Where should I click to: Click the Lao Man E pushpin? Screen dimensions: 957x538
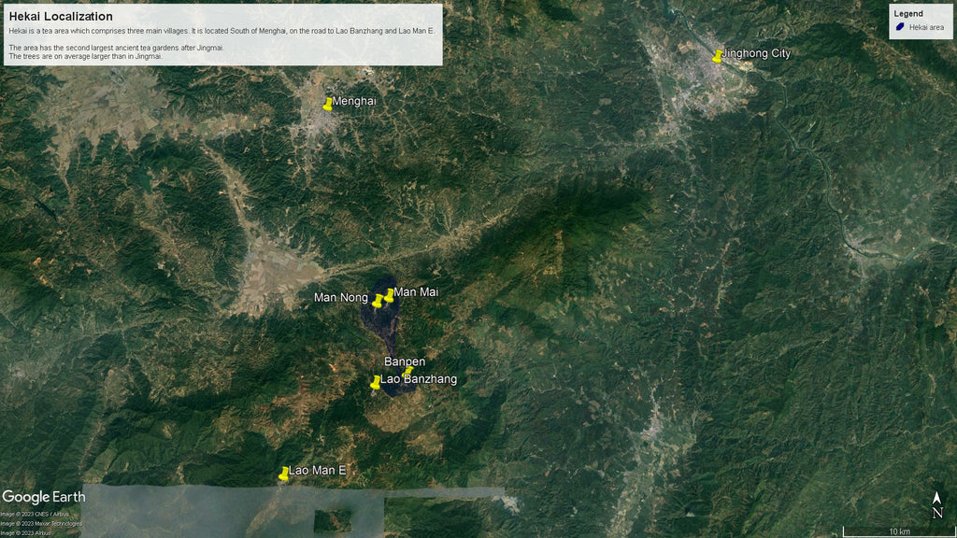coord(284,474)
